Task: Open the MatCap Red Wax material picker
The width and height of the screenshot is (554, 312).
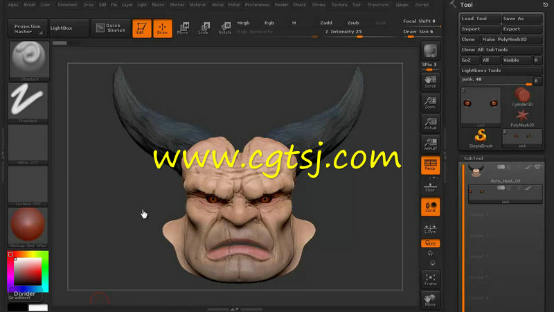Action: [x=28, y=227]
